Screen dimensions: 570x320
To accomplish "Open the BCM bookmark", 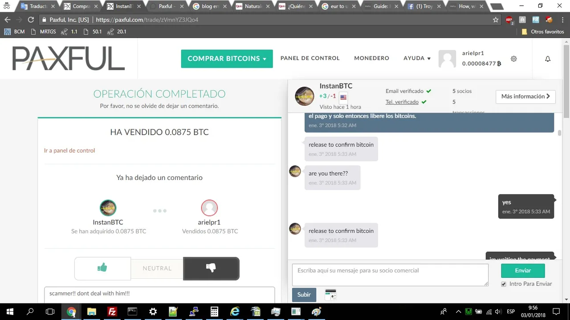I will 15,32.
